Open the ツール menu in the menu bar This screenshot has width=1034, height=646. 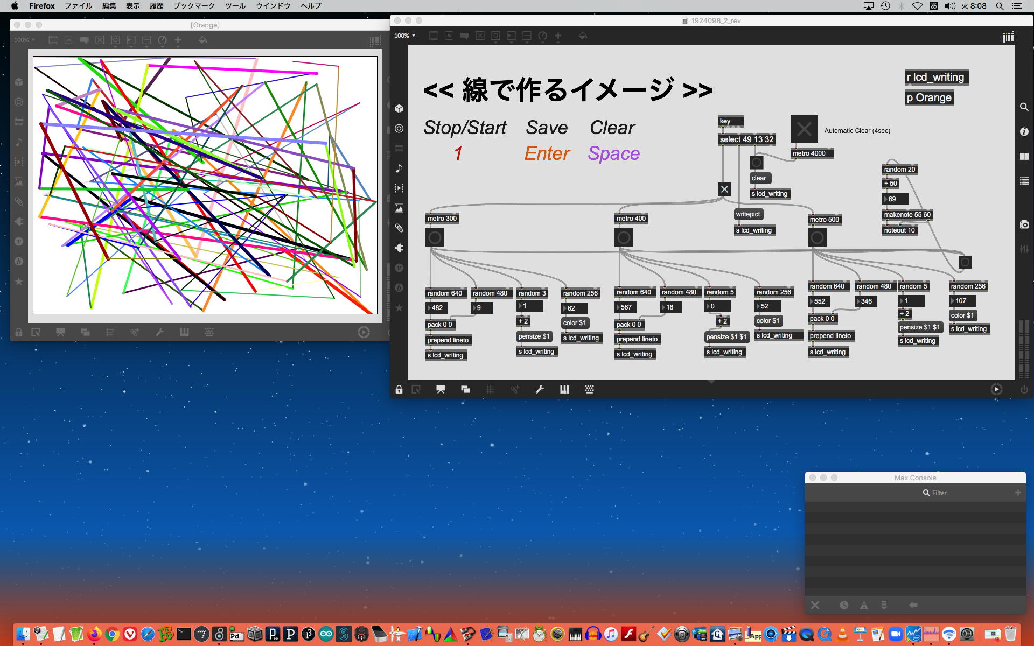pos(235,6)
